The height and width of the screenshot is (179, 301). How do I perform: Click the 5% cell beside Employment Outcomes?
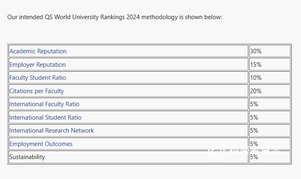(x=270, y=144)
